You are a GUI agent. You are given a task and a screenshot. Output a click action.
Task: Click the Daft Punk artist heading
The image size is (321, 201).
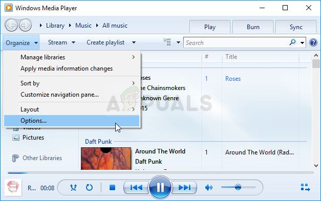pyautogui.click(x=98, y=142)
